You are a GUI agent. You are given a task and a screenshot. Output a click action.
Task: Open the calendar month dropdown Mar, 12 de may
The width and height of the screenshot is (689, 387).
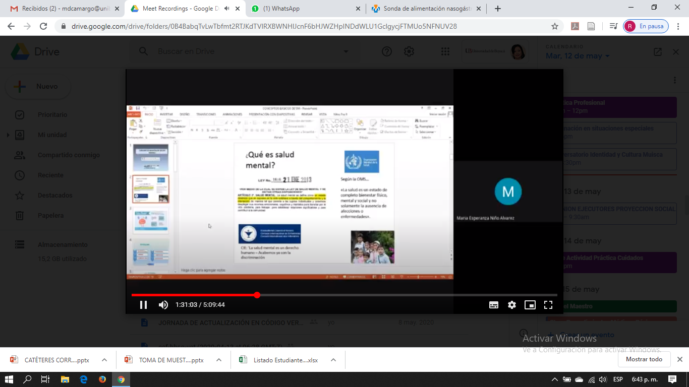click(578, 56)
